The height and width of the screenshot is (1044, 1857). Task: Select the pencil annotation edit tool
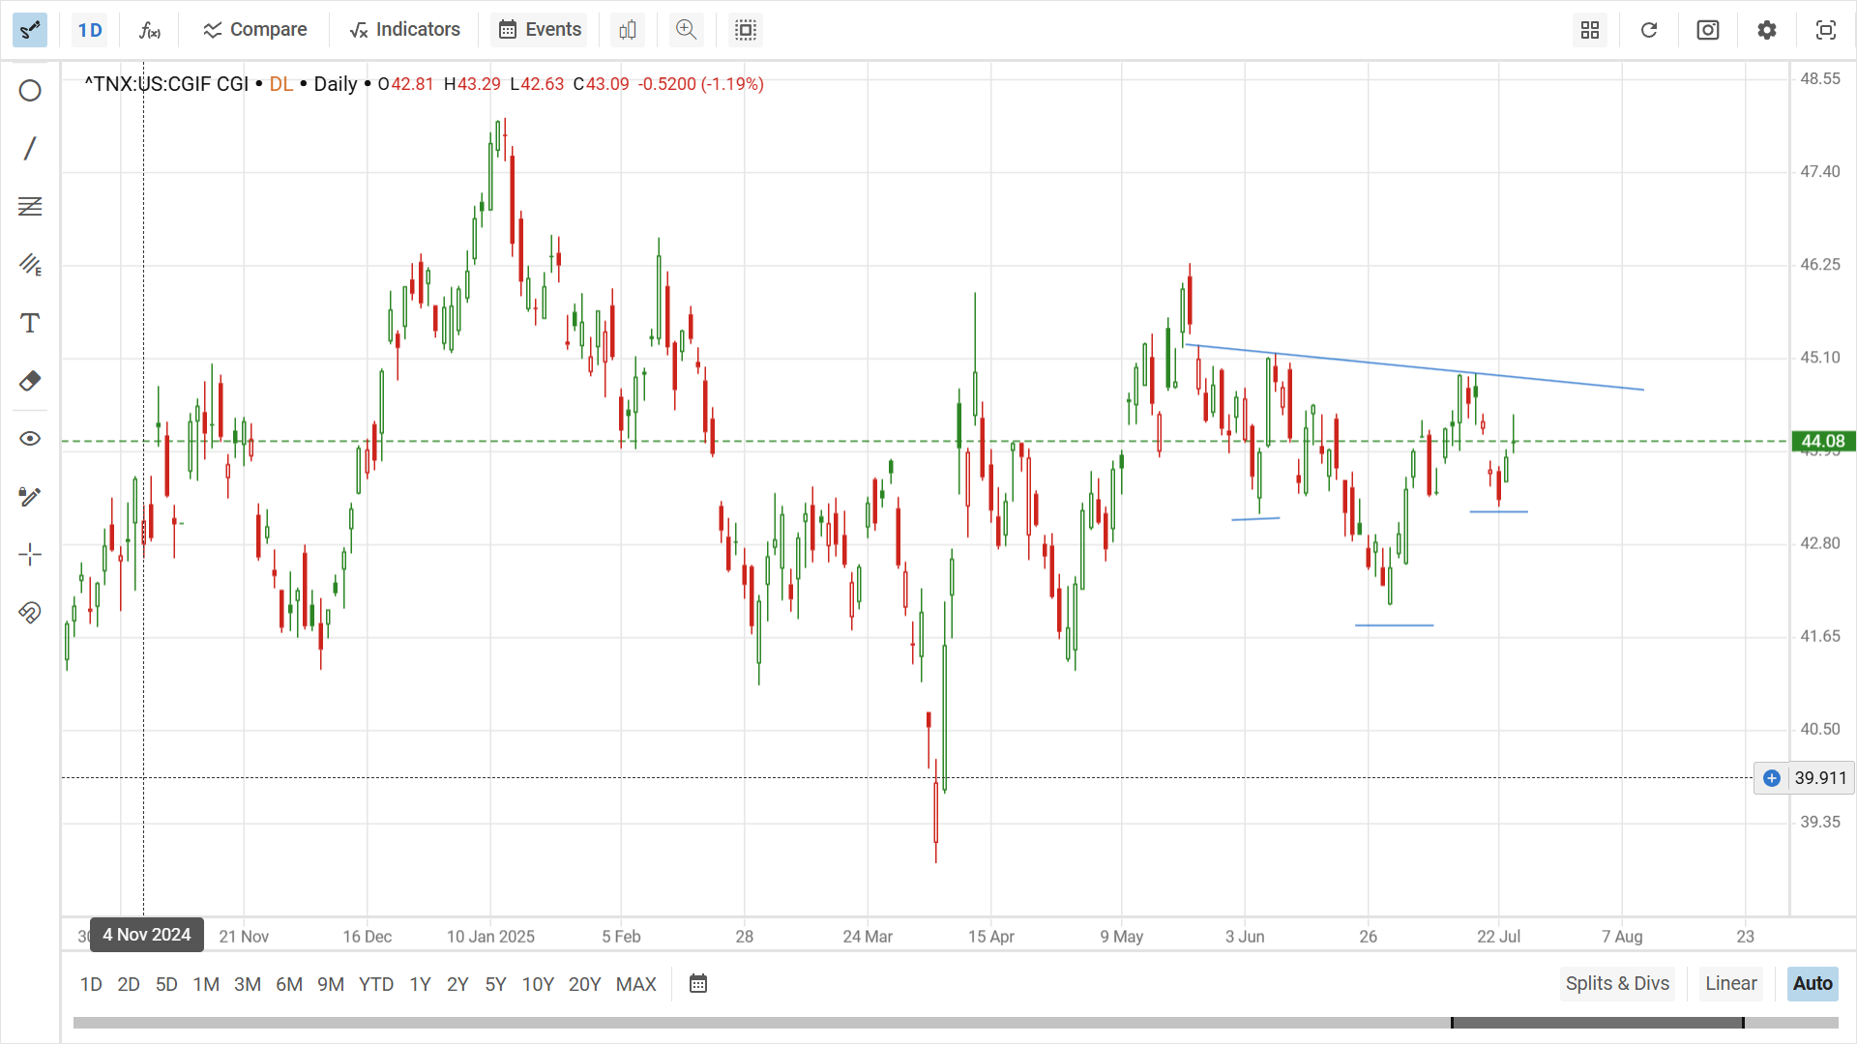click(30, 497)
